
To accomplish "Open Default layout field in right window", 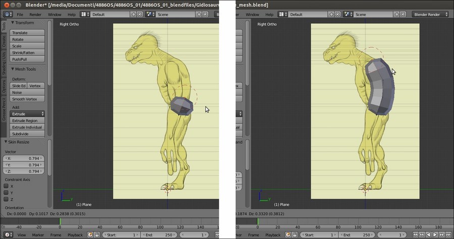I will [308, 14].
